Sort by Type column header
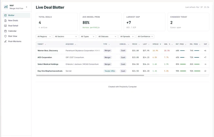 (x=106, y=44)
